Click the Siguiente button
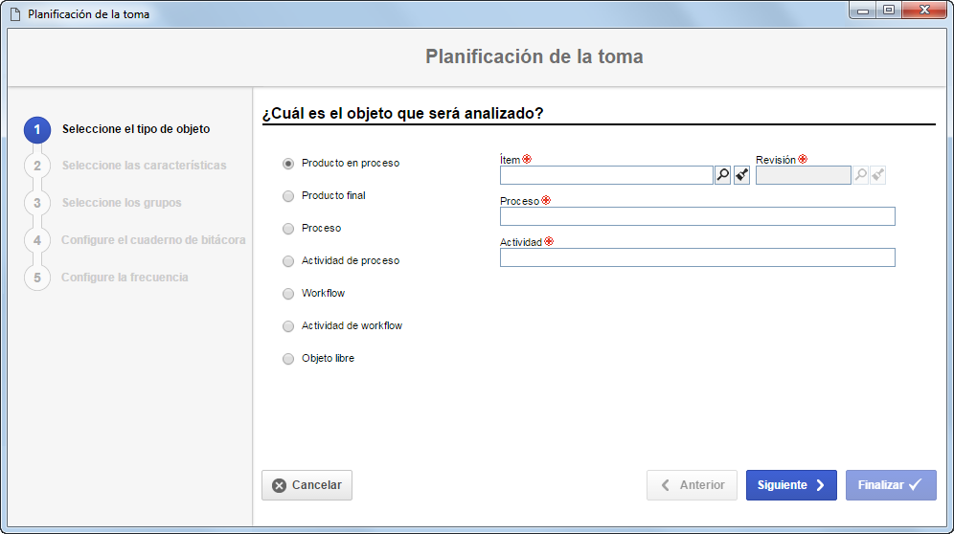This screenshot has height=534, width=954. 791,485
